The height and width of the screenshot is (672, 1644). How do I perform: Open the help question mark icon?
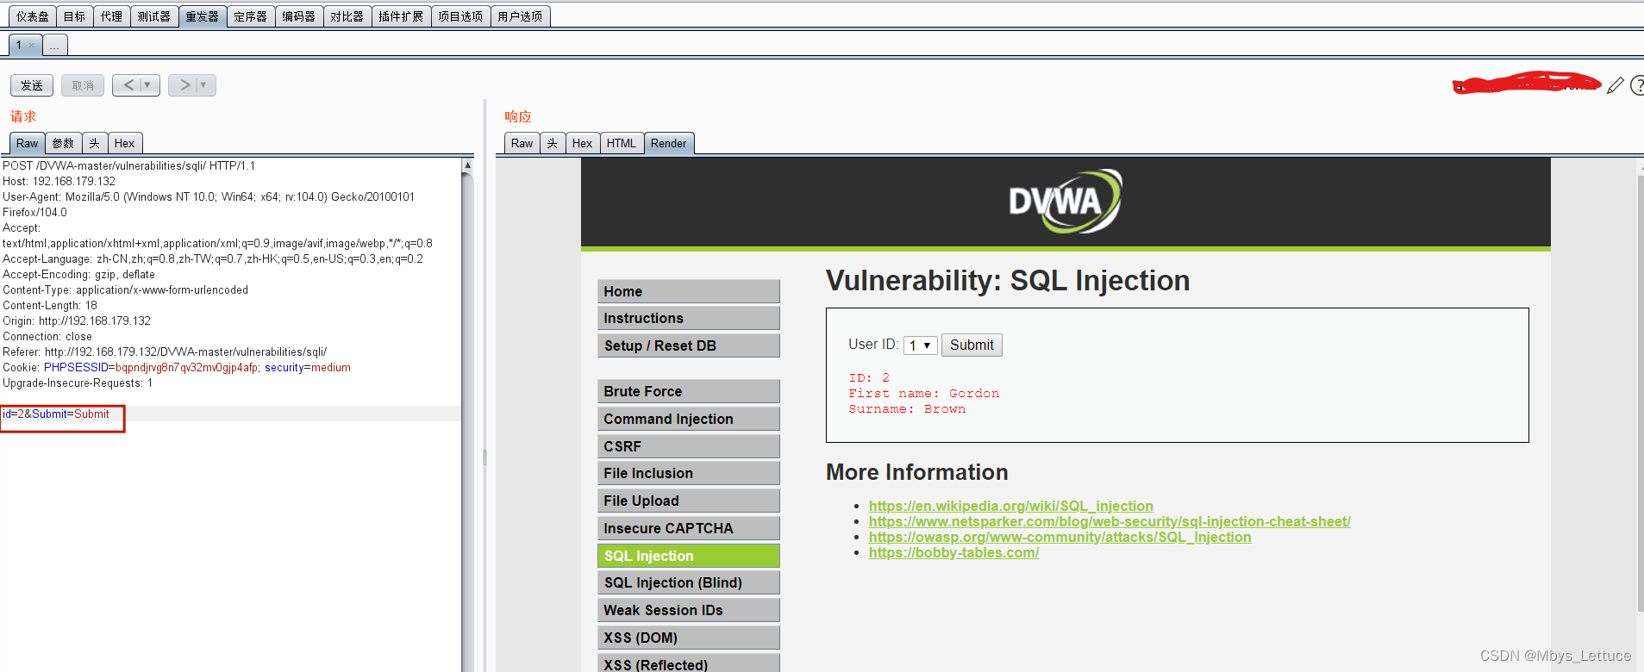click(x=1637, y=85)
